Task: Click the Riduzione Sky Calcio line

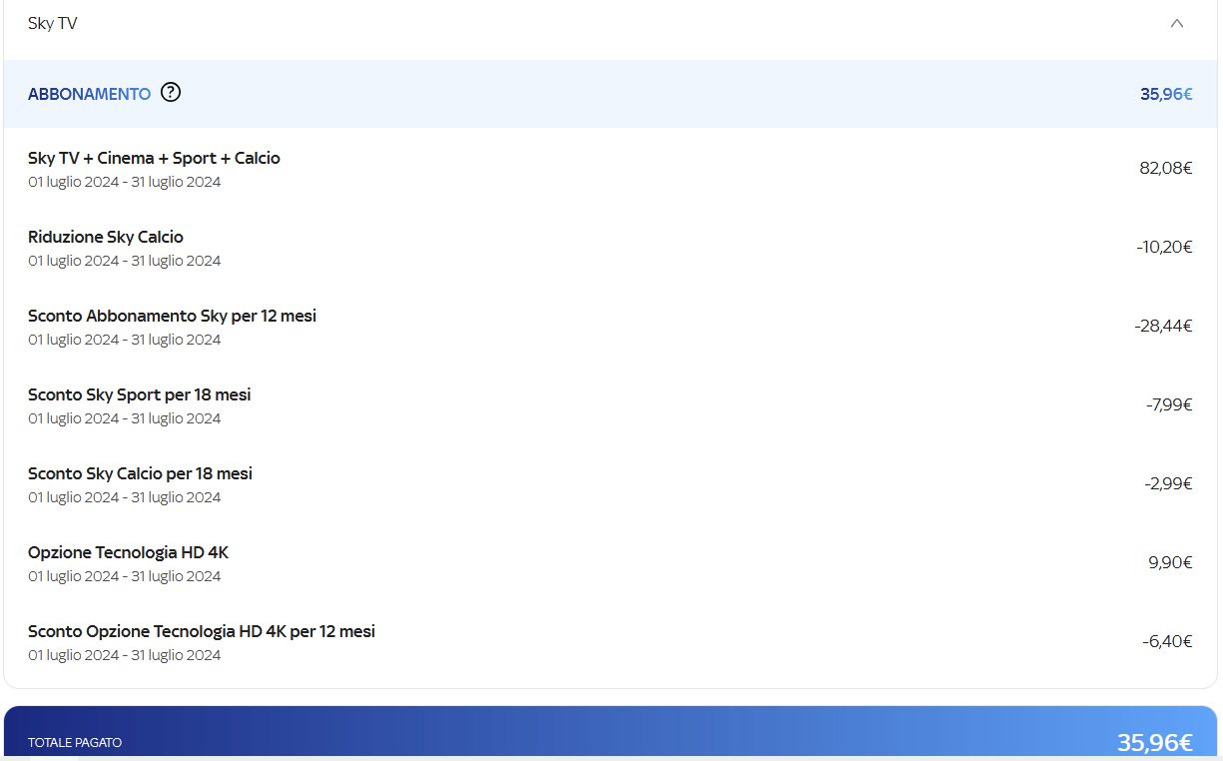Action: (106, 237)
